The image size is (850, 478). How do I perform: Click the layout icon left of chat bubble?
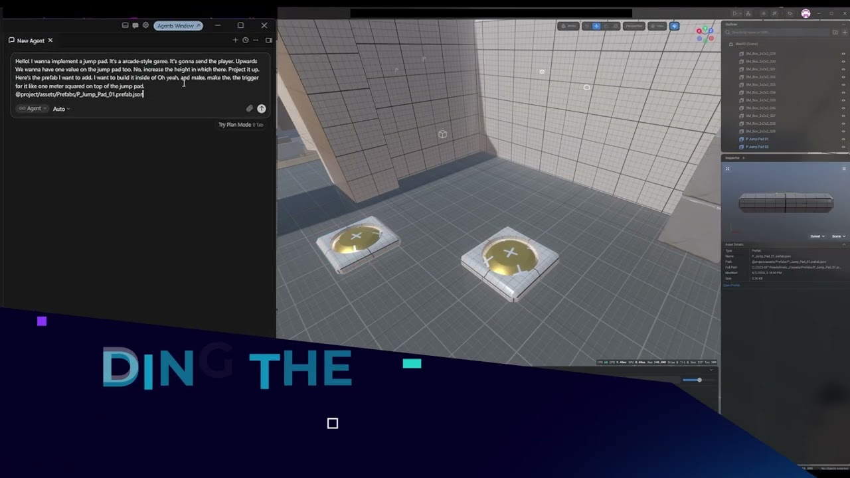[x=125, y=25]
